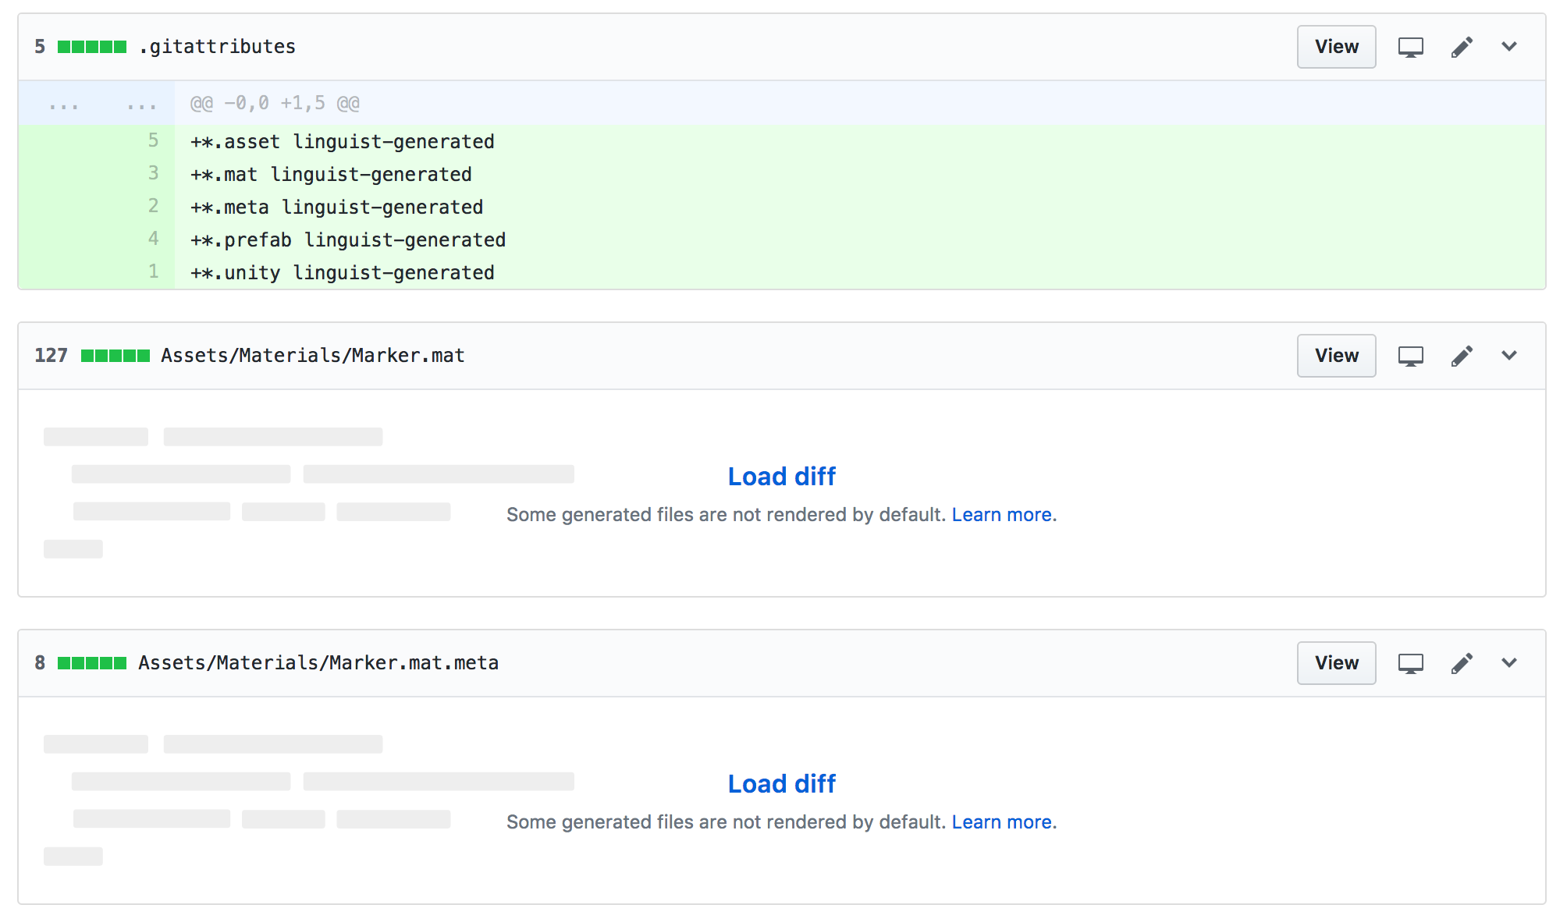Select the '*.mat linguist-generated' diff line
The image size is (1567, 919).
click(x=781, y=174)
